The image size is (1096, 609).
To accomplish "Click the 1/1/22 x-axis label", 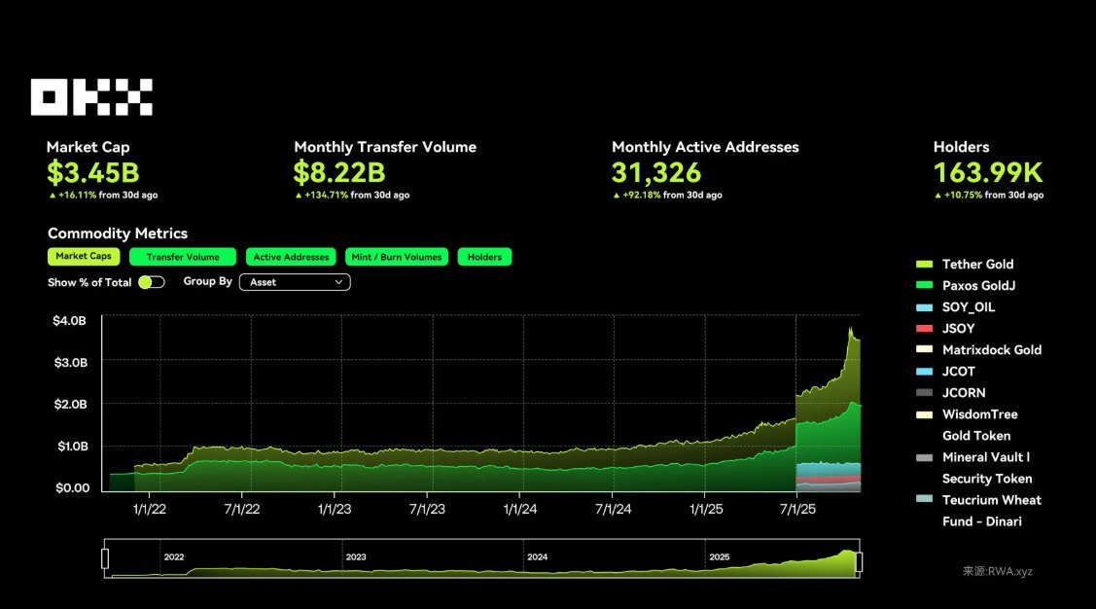I will [x=150, y=509].
